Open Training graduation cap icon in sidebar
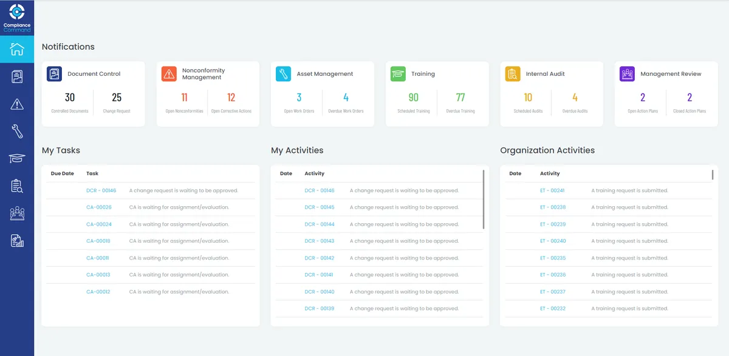 [x=17, y=158]
